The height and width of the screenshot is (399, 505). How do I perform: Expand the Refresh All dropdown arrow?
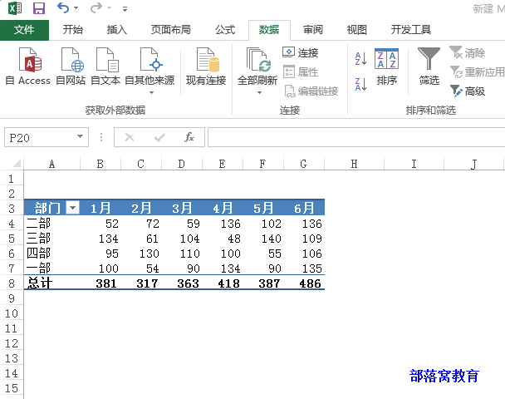(259, 93)
